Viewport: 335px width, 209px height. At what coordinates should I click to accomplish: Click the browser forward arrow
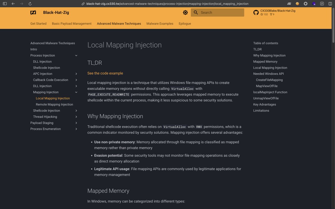[x=21, y=4]
